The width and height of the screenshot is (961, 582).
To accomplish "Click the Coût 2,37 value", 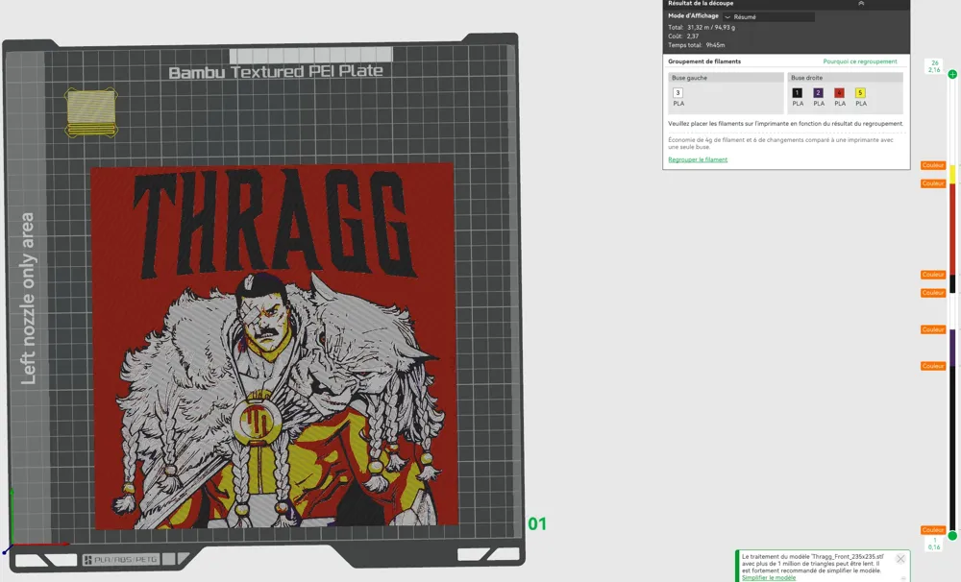I will point(693,36).
